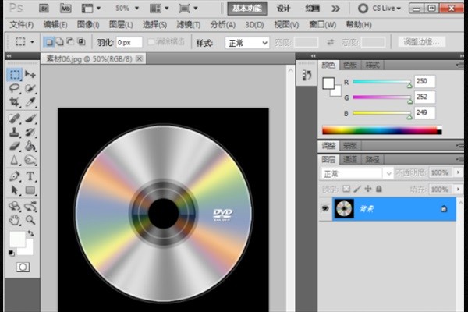Select the Hand tool
Image resolution: width=468 pixels, height=312 pixels.
coord(14,220)
